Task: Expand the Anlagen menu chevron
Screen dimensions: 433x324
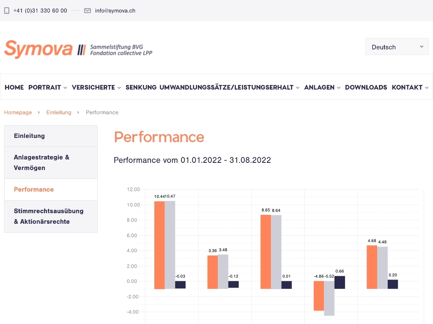Action: (339, 88)
